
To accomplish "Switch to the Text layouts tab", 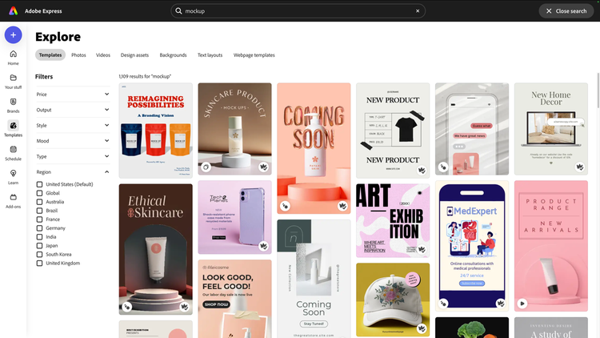I will 210,54.
